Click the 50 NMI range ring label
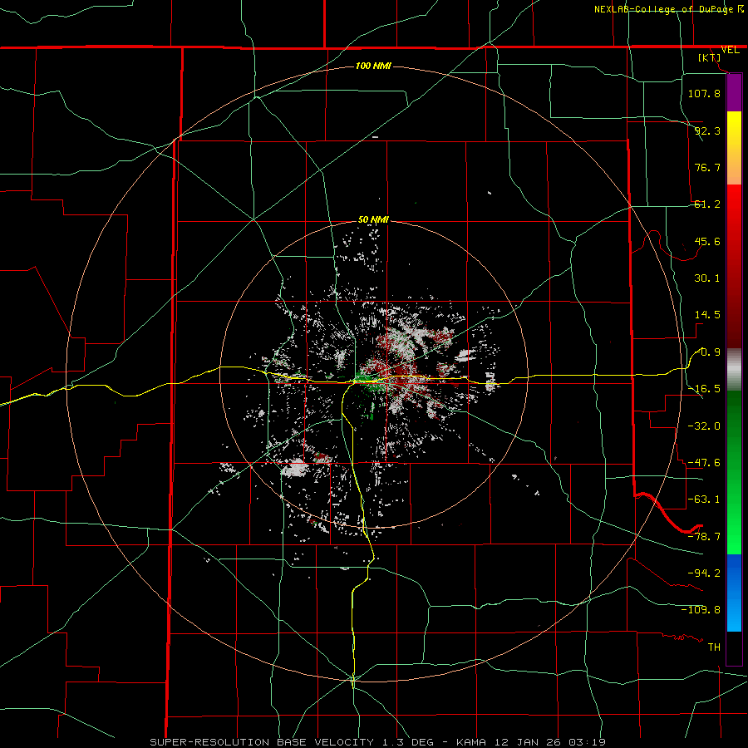Screen dimensions: 748x748 (373, 220)
